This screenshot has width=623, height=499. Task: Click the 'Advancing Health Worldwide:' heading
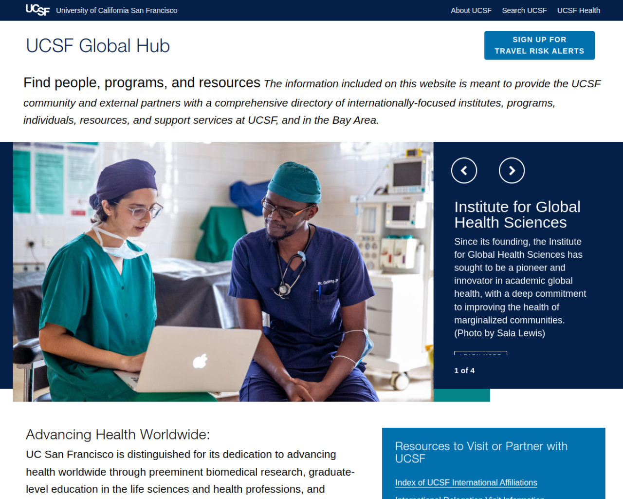118,434
